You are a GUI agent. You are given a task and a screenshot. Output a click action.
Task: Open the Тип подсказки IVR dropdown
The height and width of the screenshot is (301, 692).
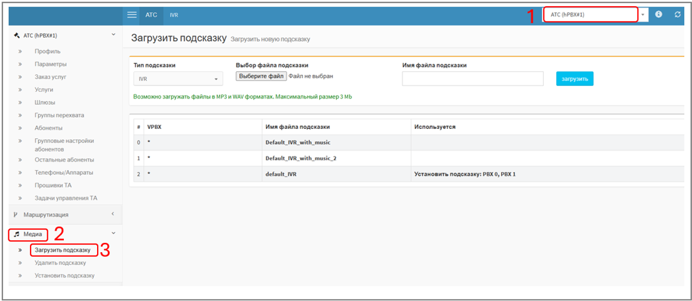coord(178,79)
